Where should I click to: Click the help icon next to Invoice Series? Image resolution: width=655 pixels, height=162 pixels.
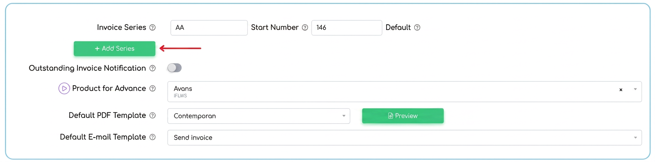(152, 28)
